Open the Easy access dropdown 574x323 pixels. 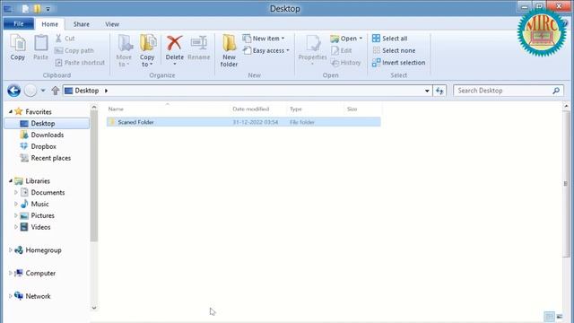pos(266,50)
